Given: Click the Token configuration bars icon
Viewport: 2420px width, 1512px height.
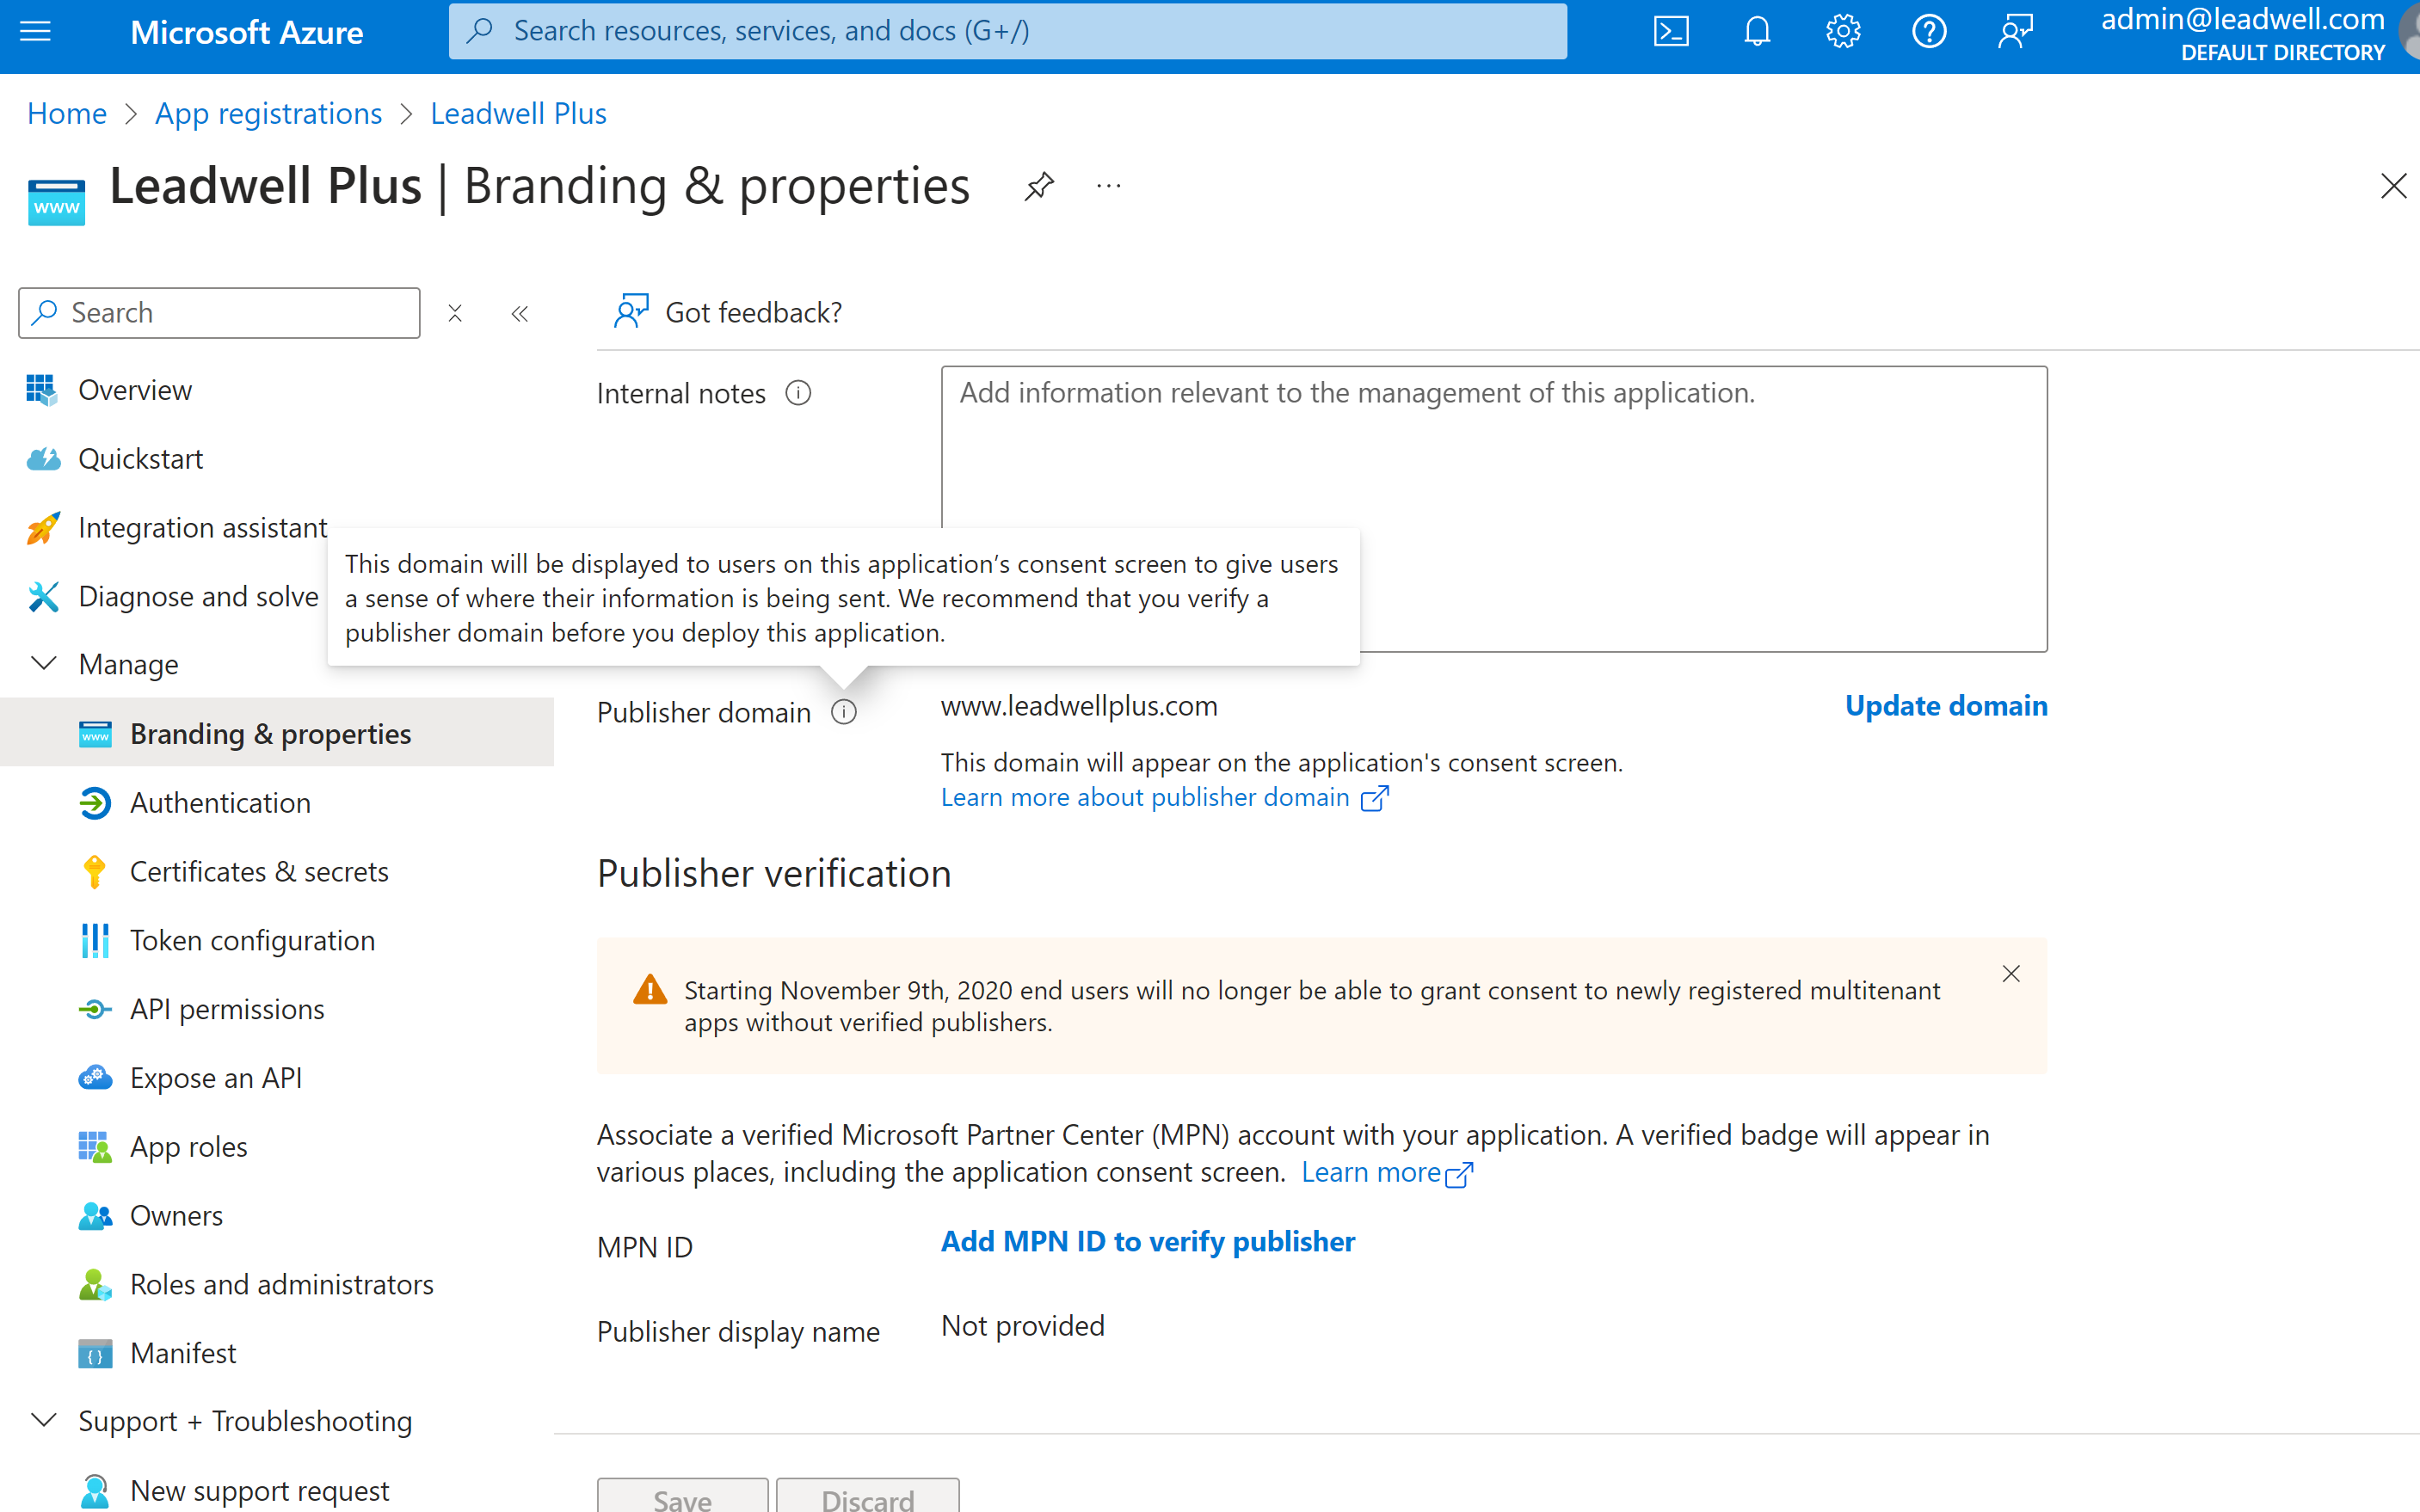Looking at the screenshot, I should click(x=95, y=941).
